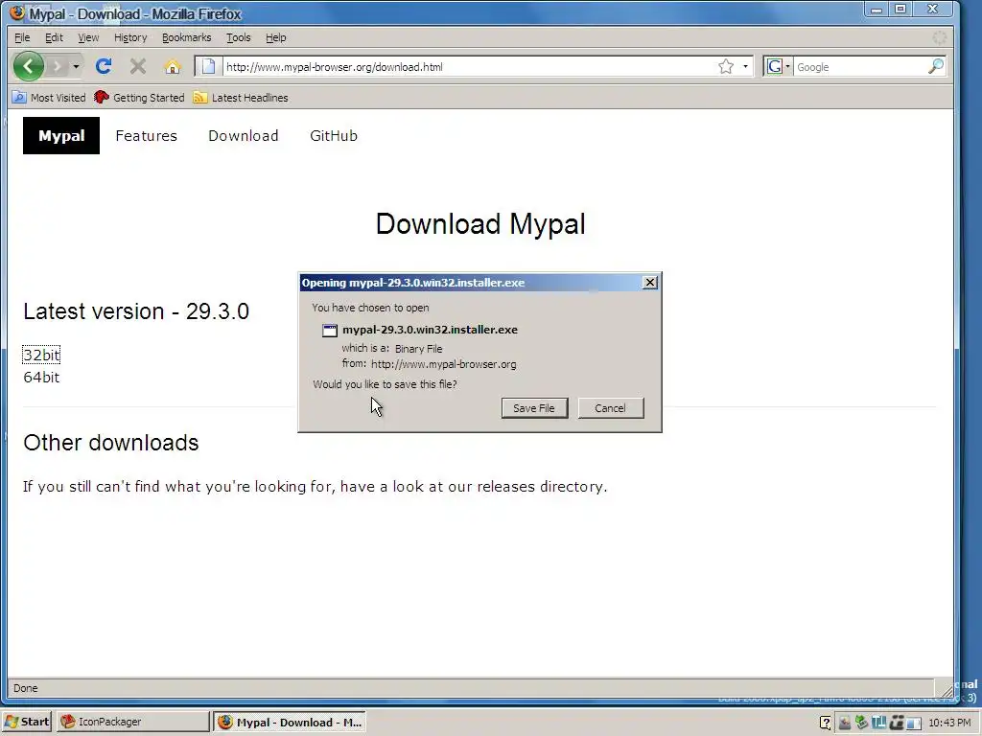Click the teal TL tray icon
This screenshot has height=736, width=982.
pyautogui.click(x=878, y=723)
